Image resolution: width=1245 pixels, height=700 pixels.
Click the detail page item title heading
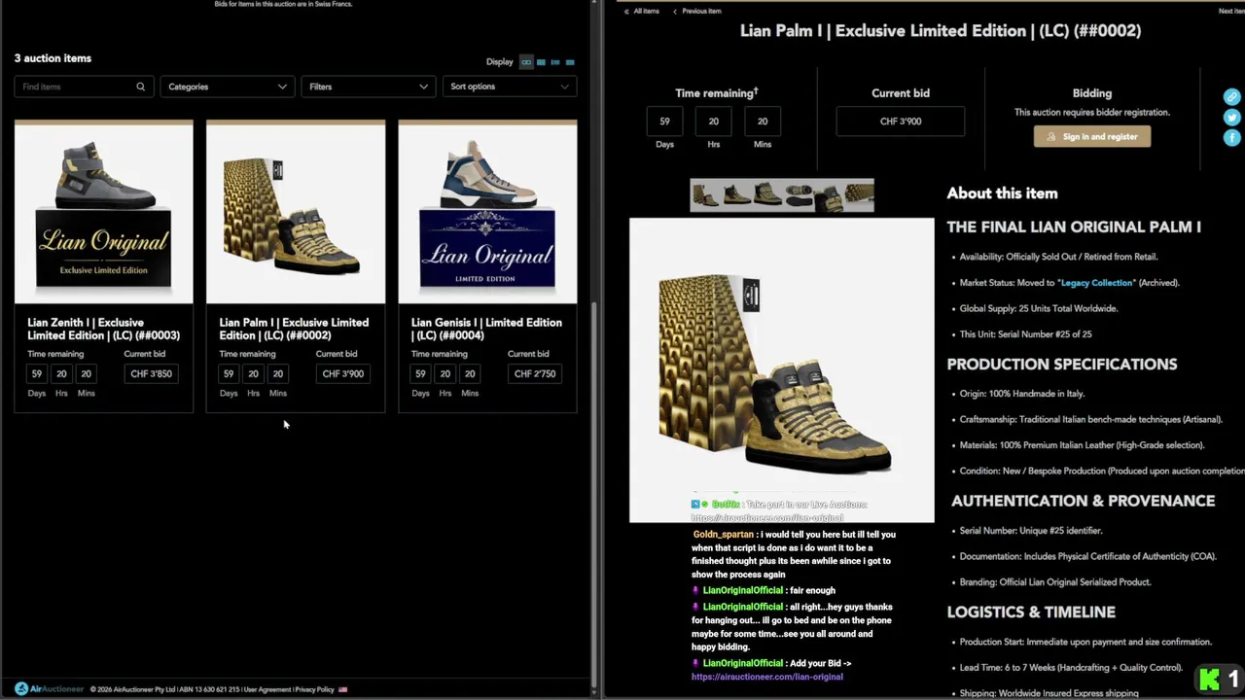pyautogui.click(x=941, y=31)
